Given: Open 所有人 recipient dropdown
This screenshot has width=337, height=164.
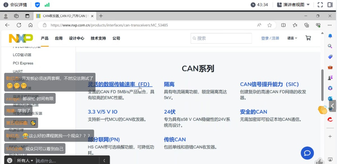Looking at the screenshot, I should [x=25, y=161].
